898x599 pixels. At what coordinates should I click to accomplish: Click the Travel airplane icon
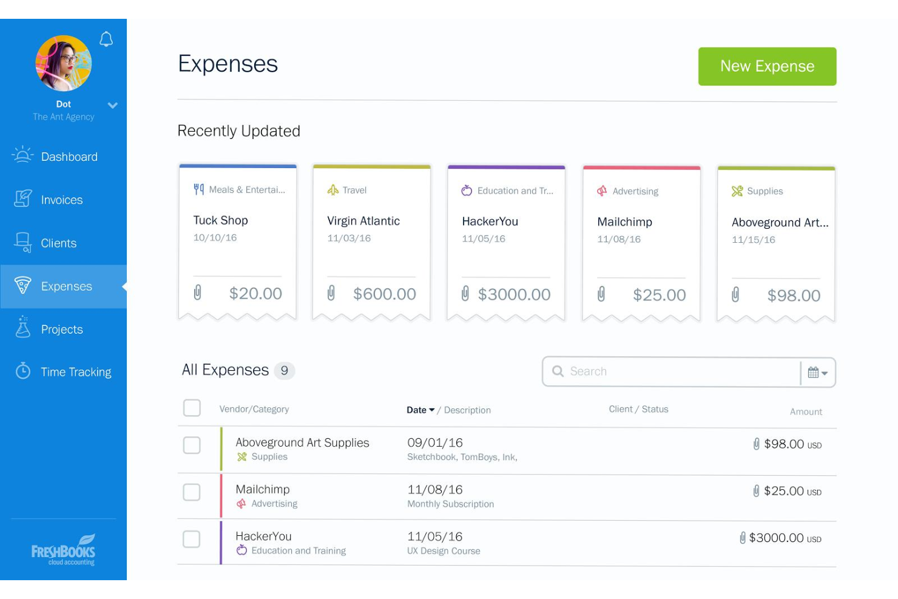(x=333, y=190)
